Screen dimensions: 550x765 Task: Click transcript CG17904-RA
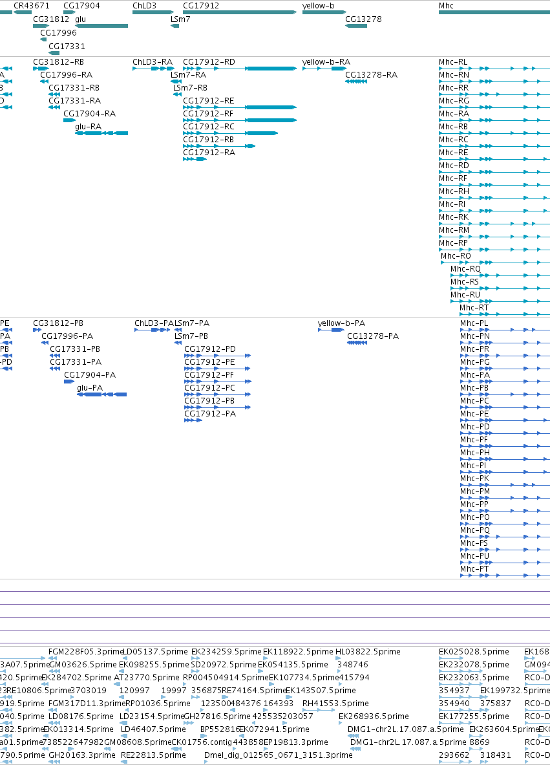coord(89,114)
